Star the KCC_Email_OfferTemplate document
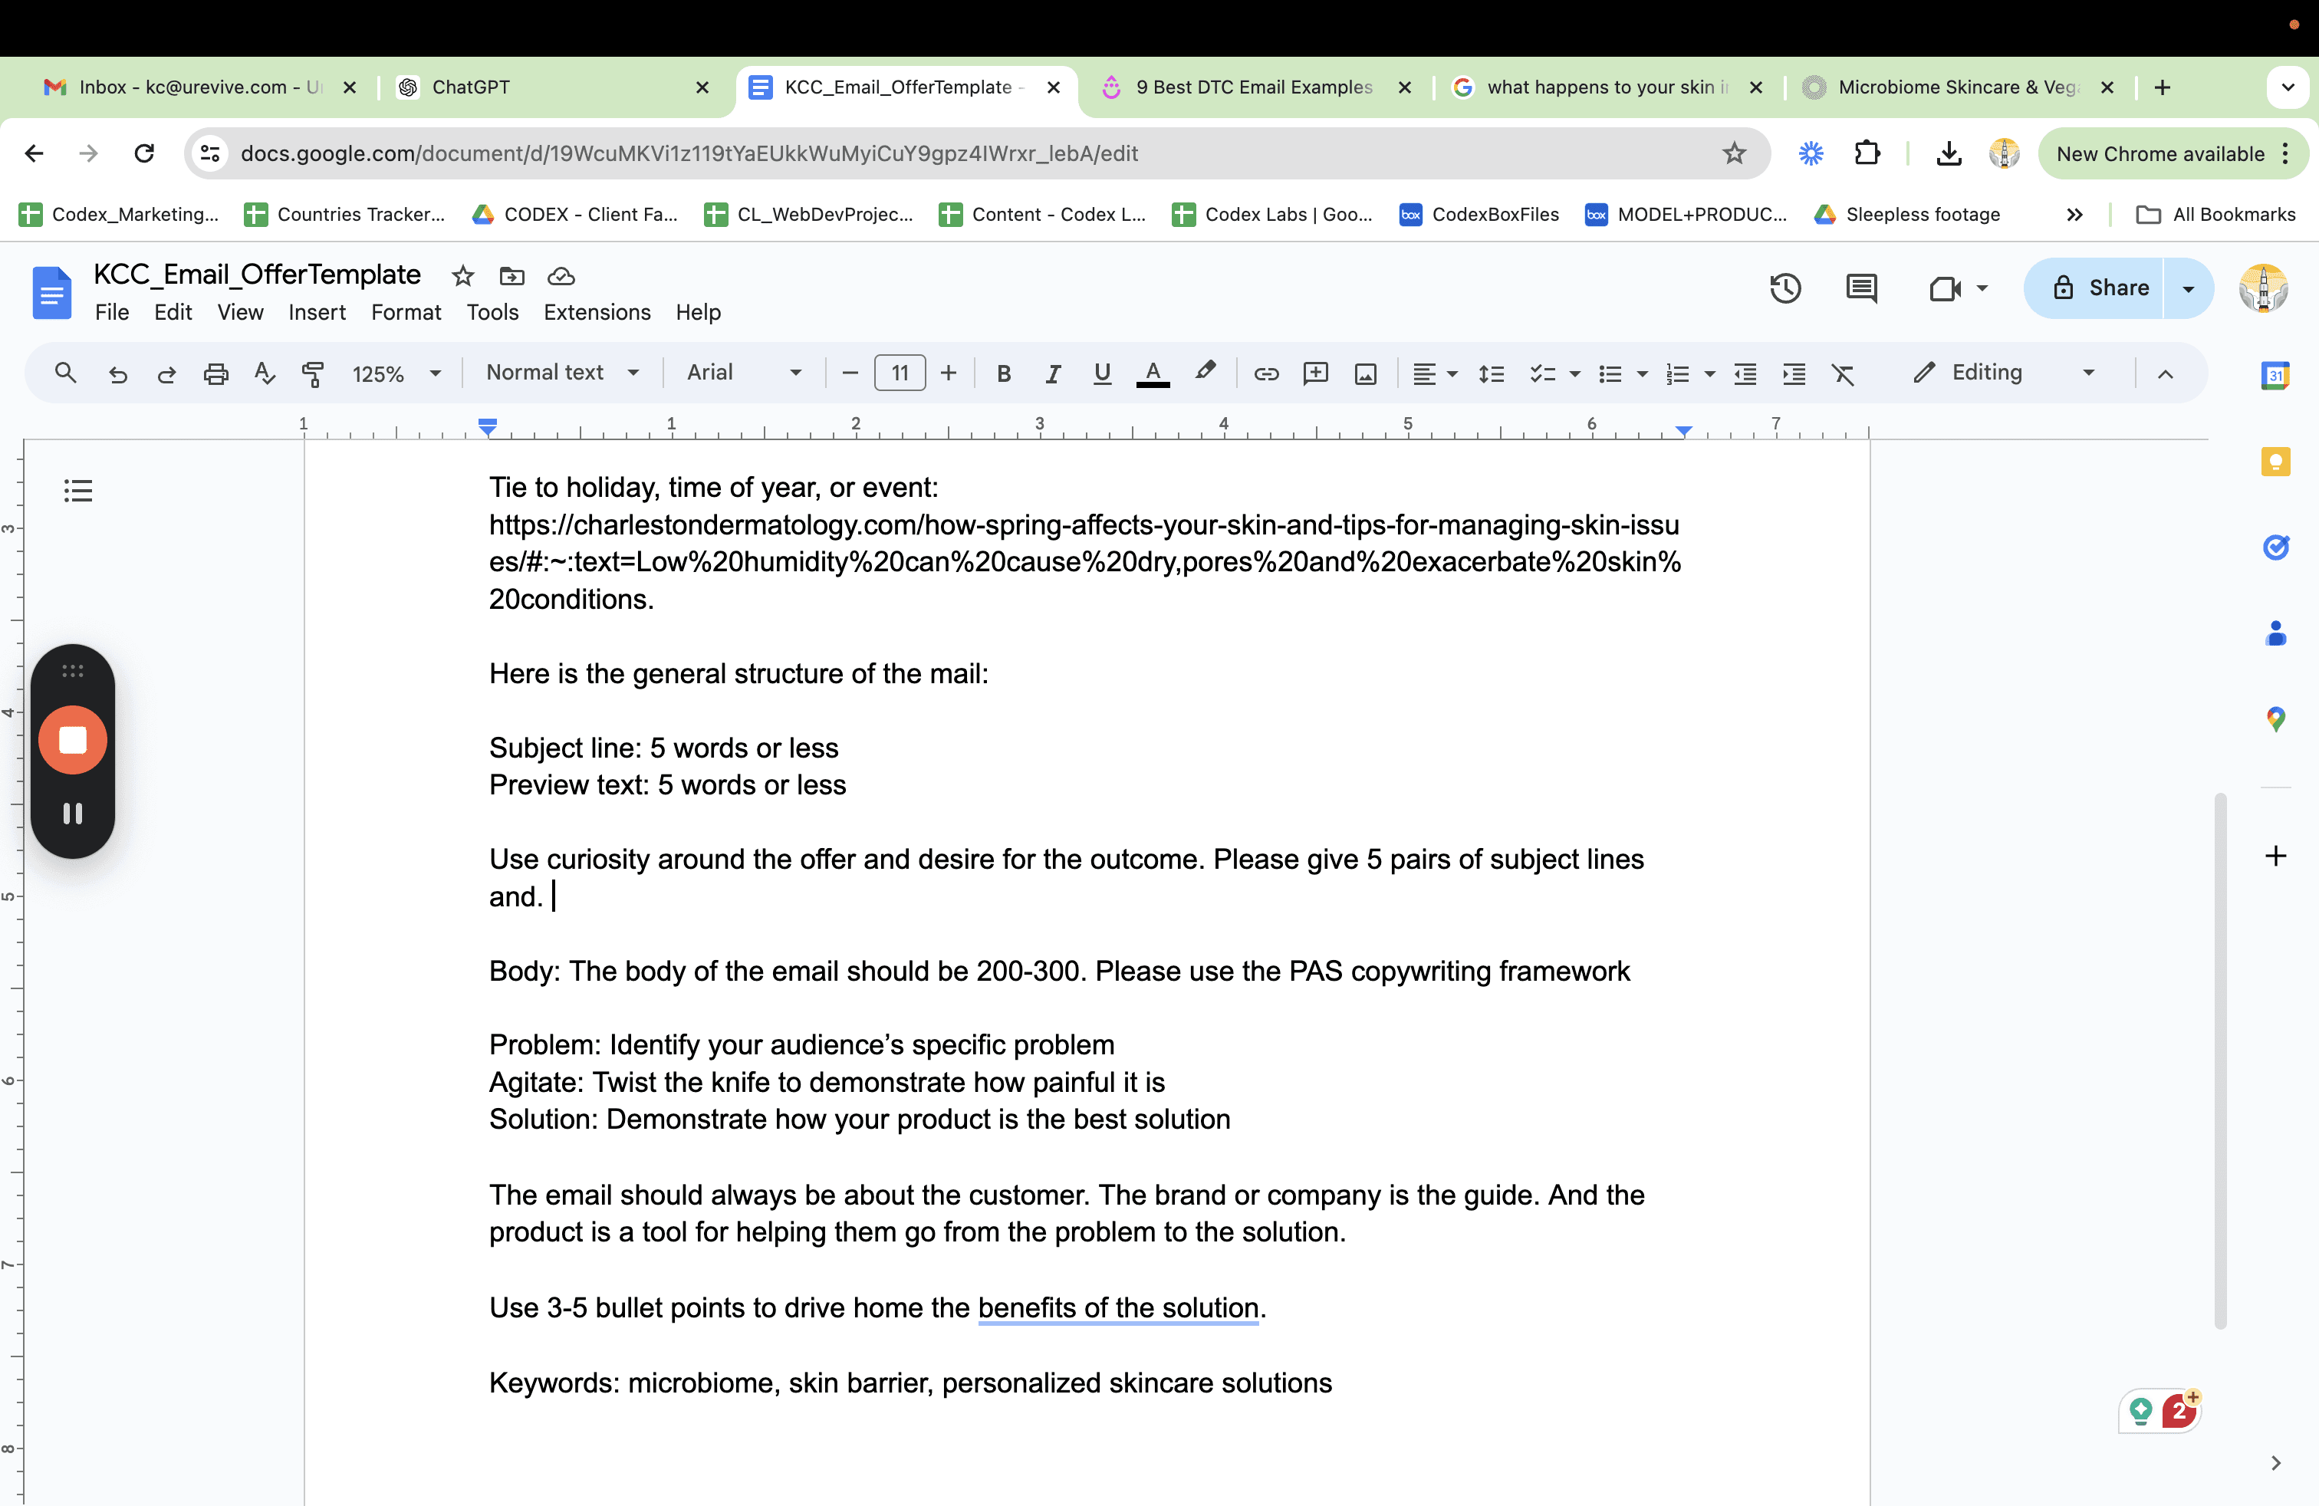Image resolution: width=2319 pixels, height=1506 pixels. 463,276
